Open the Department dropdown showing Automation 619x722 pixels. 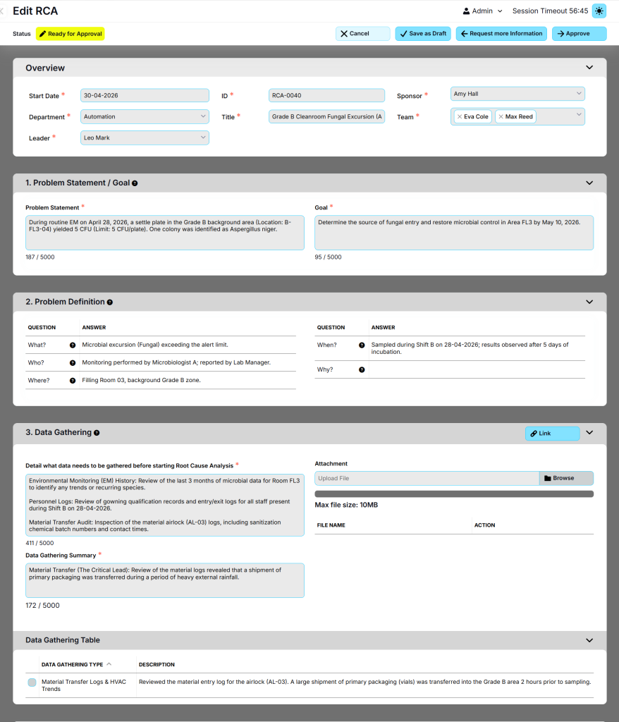[x=145, y=116]
